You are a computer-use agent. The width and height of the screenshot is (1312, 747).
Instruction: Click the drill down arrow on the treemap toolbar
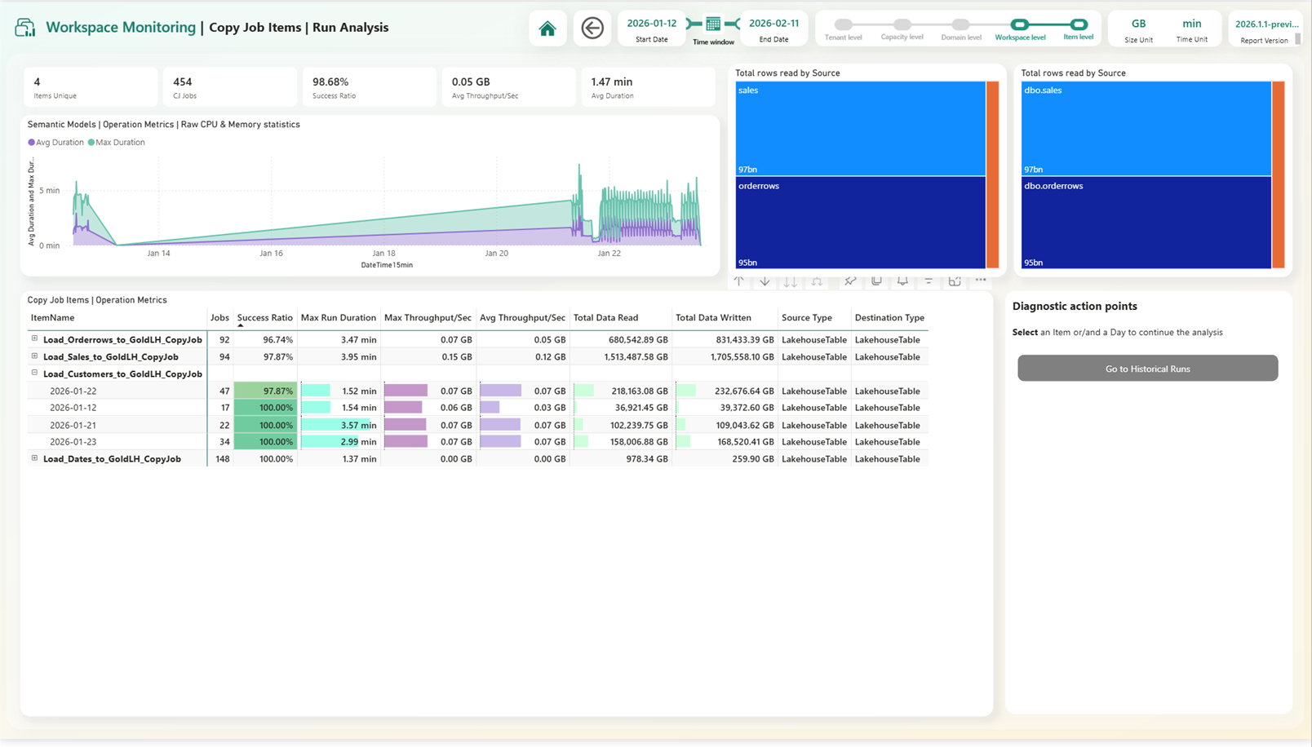click(765, 281)
